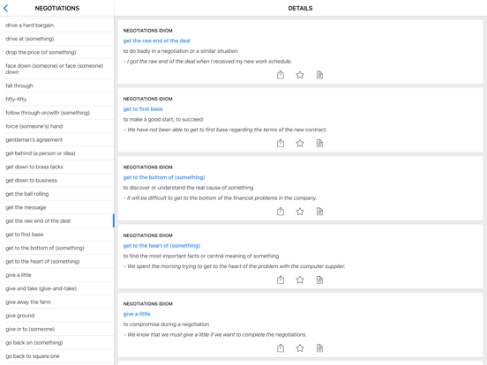Open 'get to the heart of (something)' title link
The width and height of the screenshot is (487, 365).
pos(161,245)
